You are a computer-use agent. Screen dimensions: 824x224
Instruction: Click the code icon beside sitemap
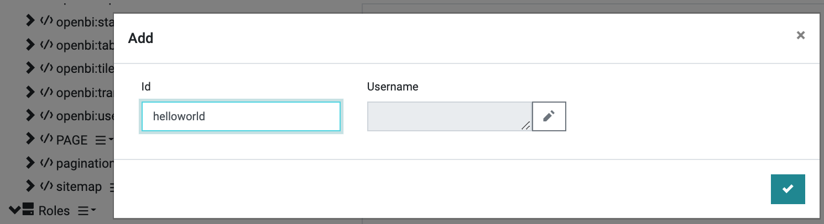click(x=46, y=186)
